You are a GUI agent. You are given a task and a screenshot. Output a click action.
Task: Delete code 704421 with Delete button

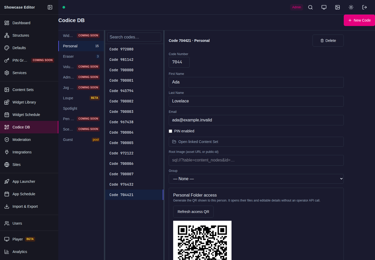coord(328,41)
